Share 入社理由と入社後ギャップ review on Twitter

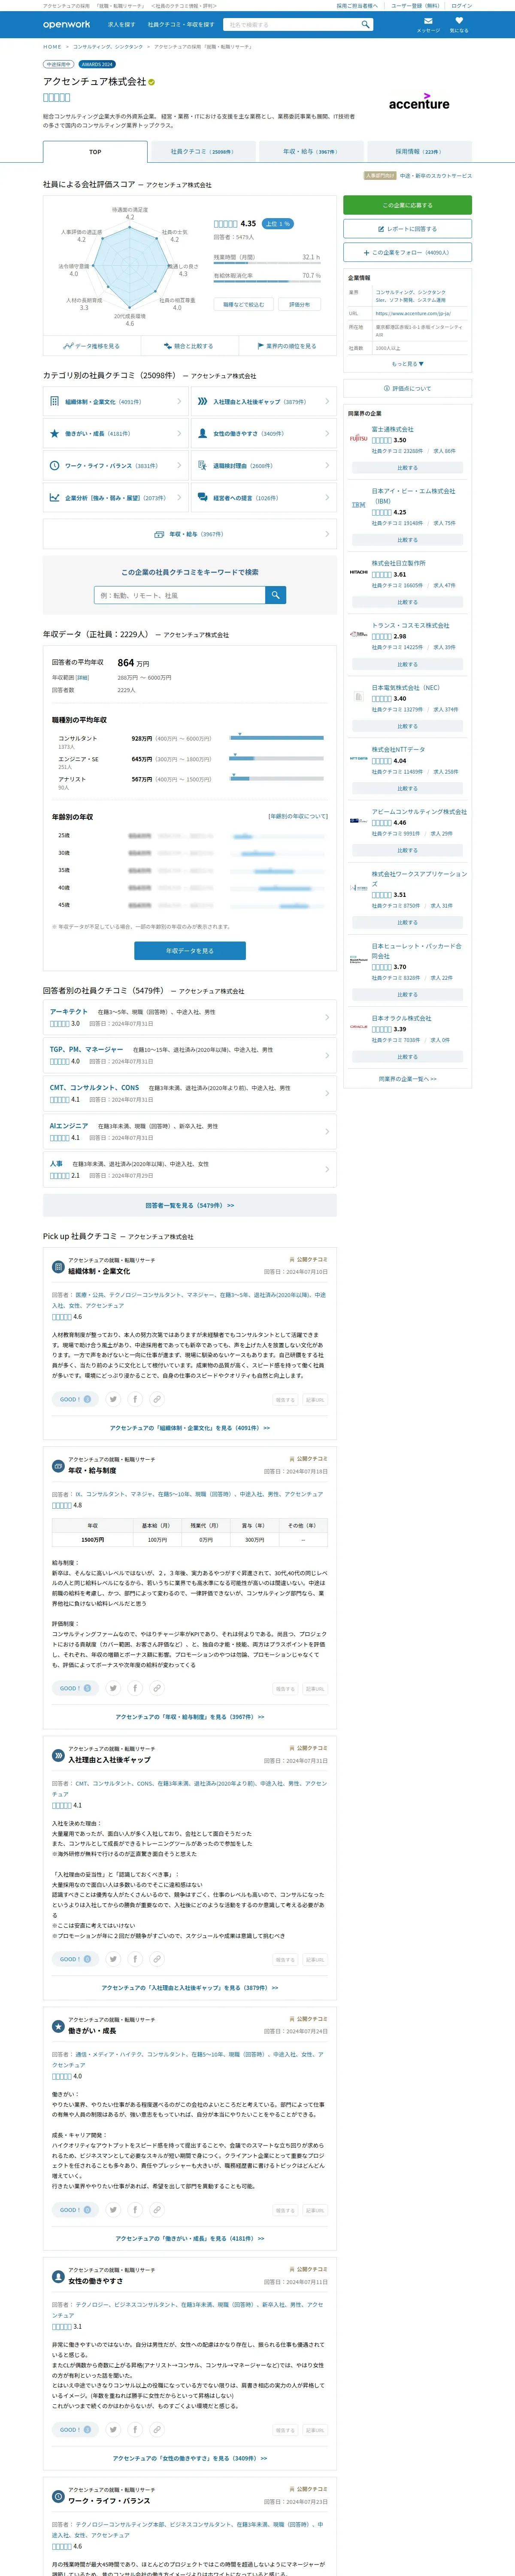coord(113,1959)
